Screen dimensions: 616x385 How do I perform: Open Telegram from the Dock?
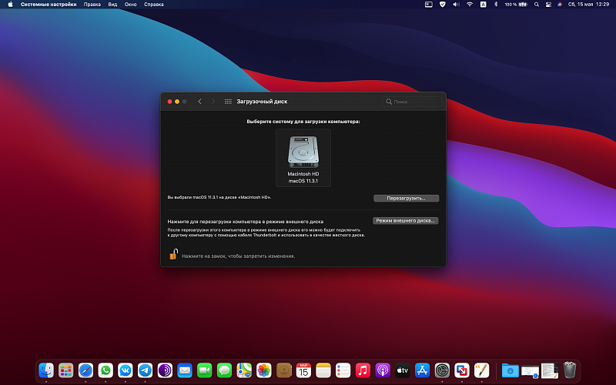tap(145, 370)
